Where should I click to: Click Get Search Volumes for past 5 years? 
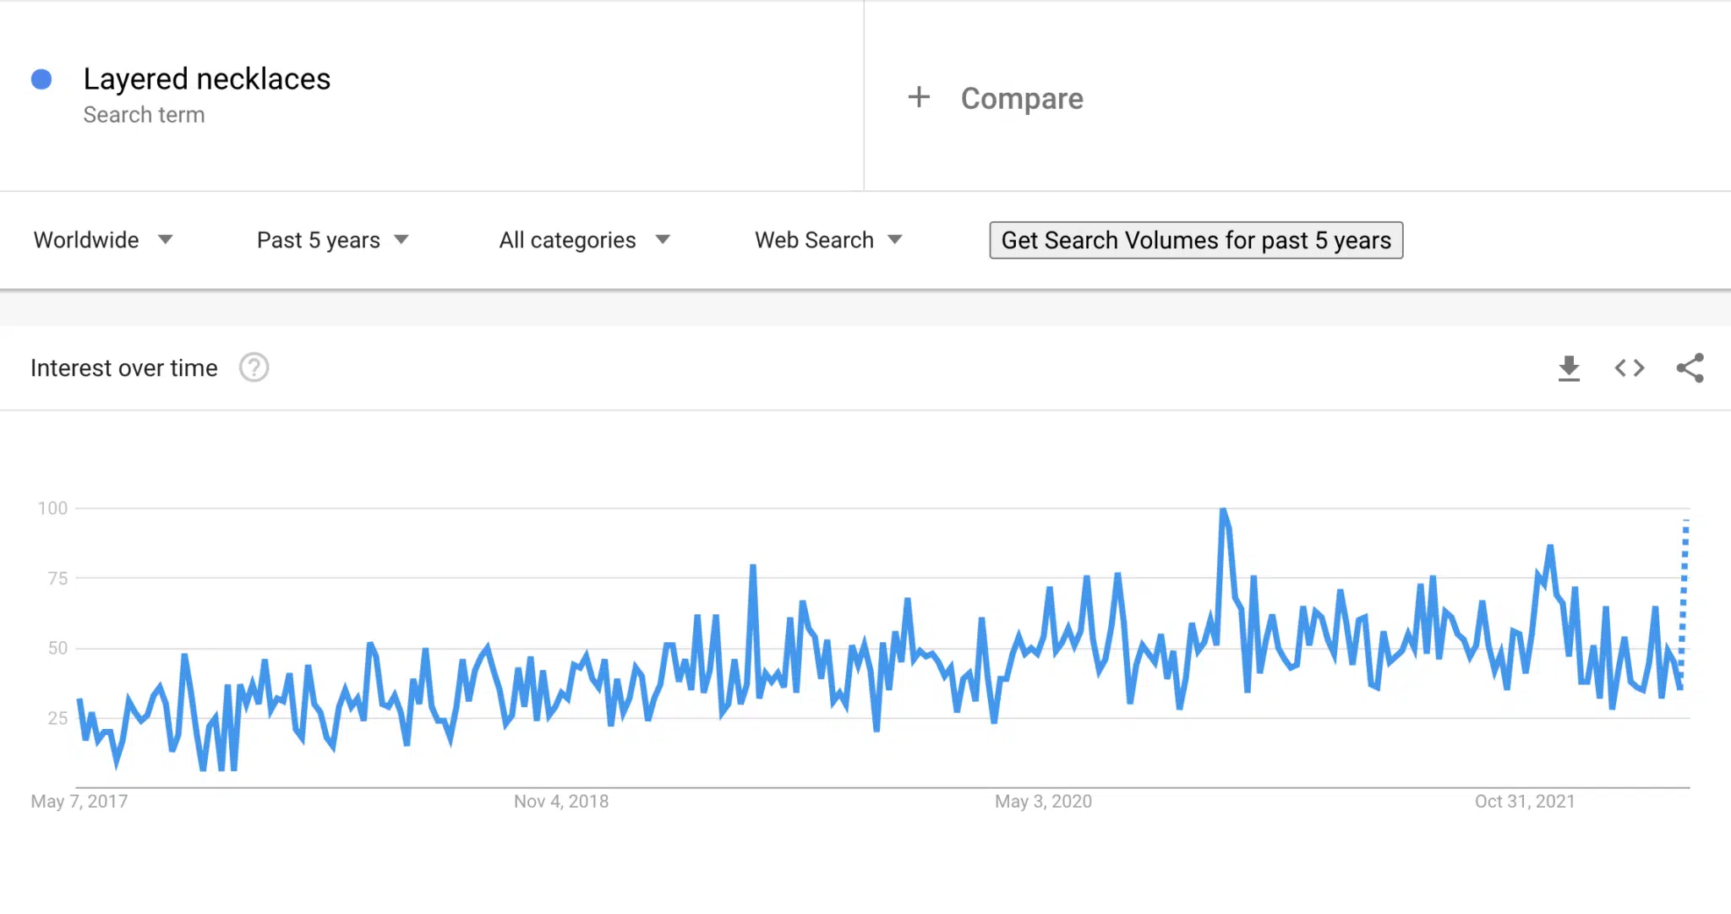coord(1196,240)
